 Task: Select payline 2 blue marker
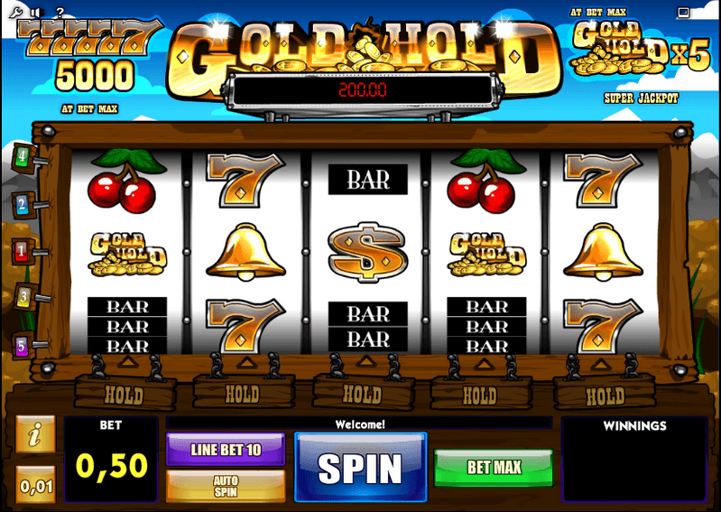tap(23, 205)
